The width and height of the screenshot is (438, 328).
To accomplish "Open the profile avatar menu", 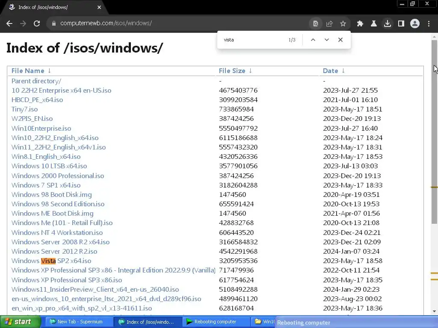I will tap(415, 24).
